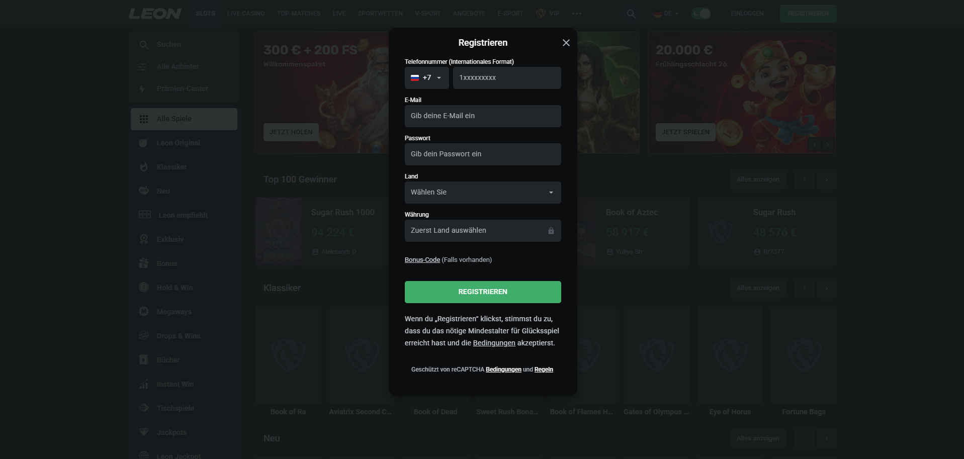Click the E-Mail input field
This screenshot has height=459, width=964.
(483, 116)
